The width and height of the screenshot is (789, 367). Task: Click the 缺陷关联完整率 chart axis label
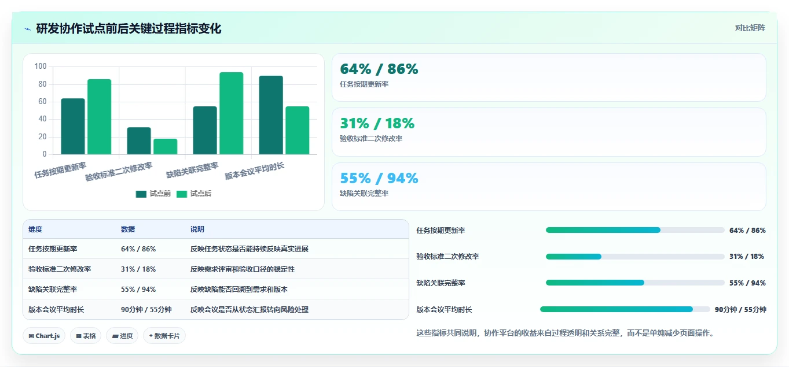192,170
